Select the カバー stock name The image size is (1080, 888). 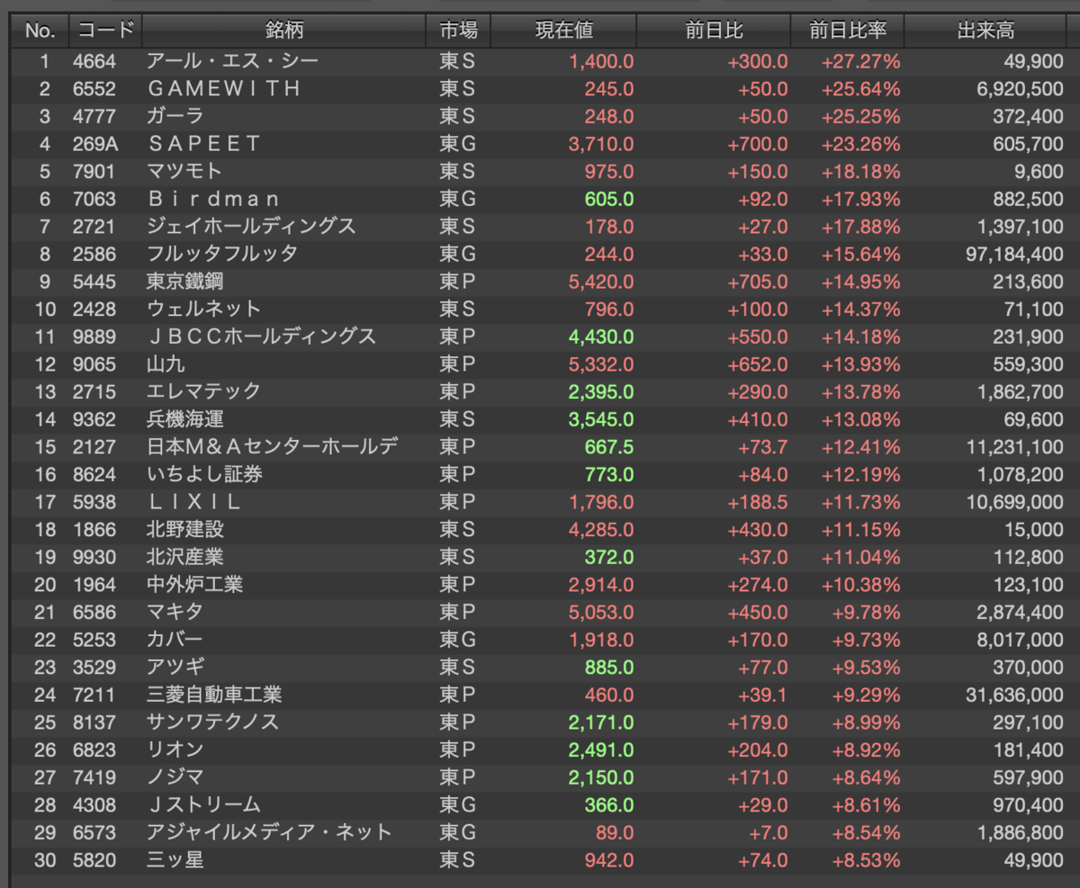(175, 640)
